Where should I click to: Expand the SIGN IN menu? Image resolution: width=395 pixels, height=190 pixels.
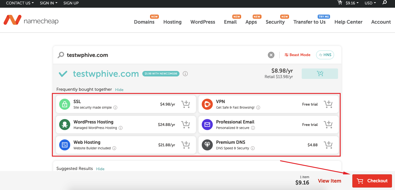click(48, 3)
